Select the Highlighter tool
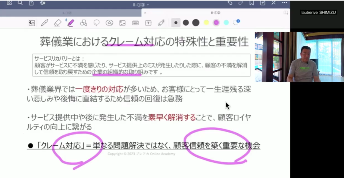 pos(70,23)
